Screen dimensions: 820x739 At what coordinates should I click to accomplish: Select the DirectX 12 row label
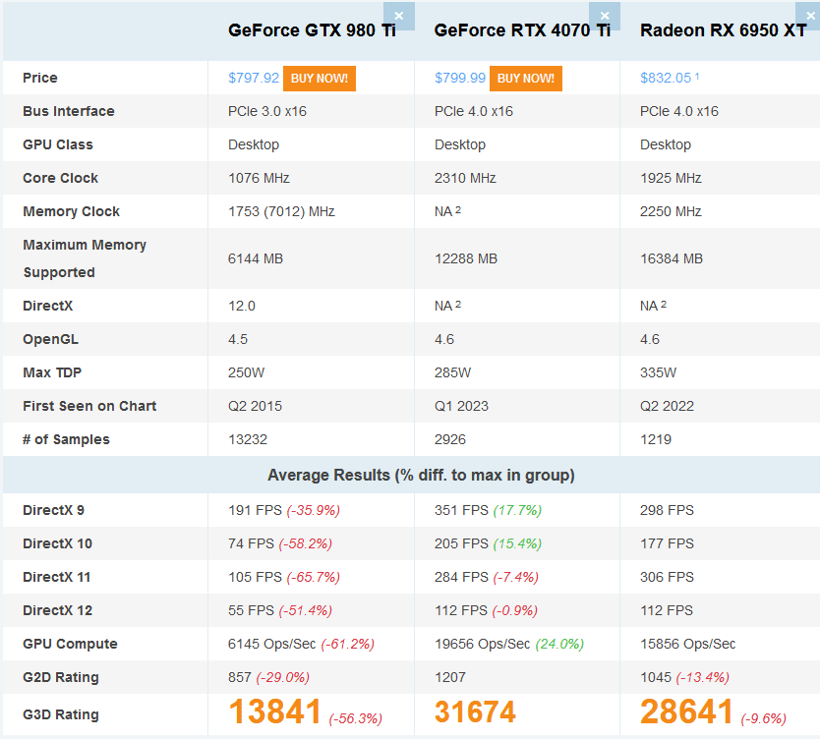[x=58, y=610]
